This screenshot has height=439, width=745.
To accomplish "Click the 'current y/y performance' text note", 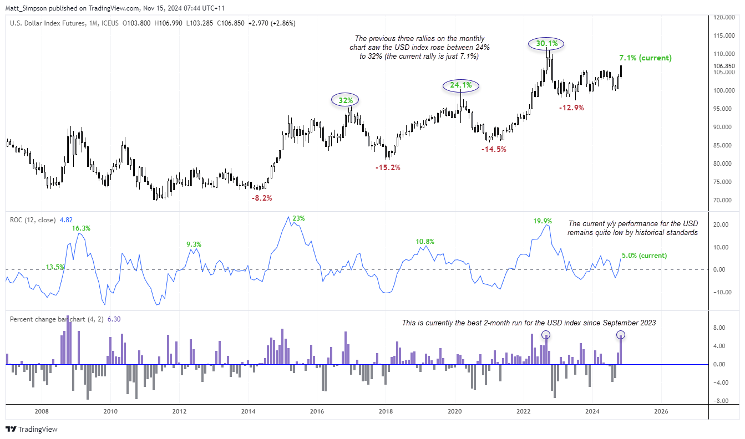I will click(x=632, y=228).
